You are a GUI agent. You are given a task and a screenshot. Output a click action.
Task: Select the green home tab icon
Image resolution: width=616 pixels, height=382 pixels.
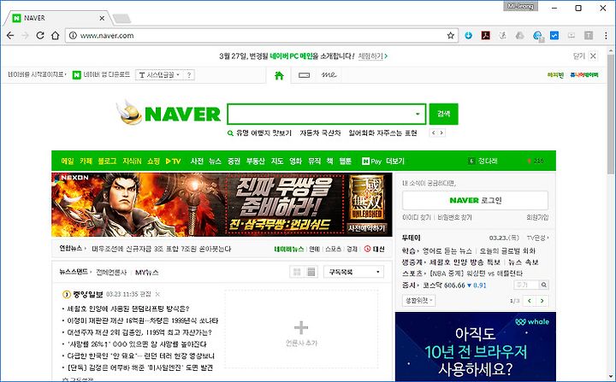click(279, 75)
